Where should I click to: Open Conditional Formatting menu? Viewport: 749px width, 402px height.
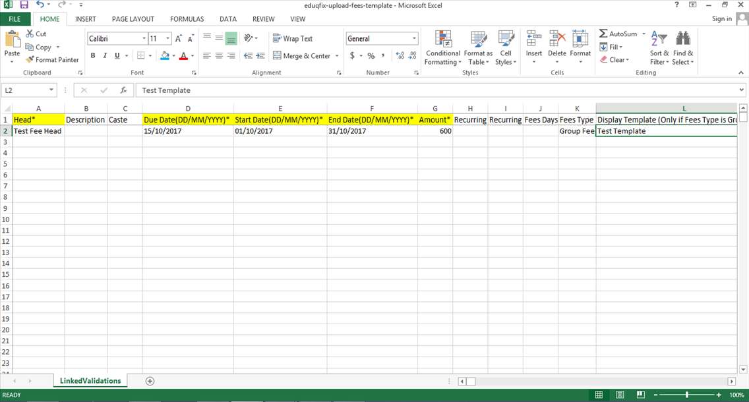click(x=443, y=47)
